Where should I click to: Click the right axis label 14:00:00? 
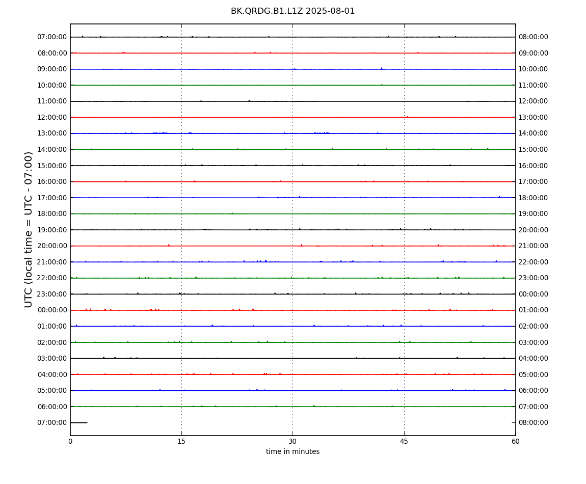534,133
